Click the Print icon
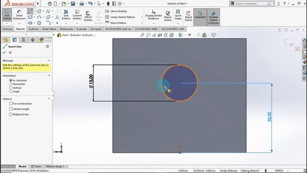The width and height of the screenshot is (307, 173). pos(82,3)
